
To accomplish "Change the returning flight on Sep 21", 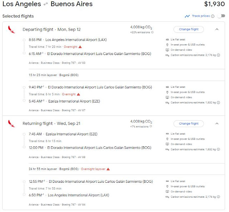I will point(189,123).
